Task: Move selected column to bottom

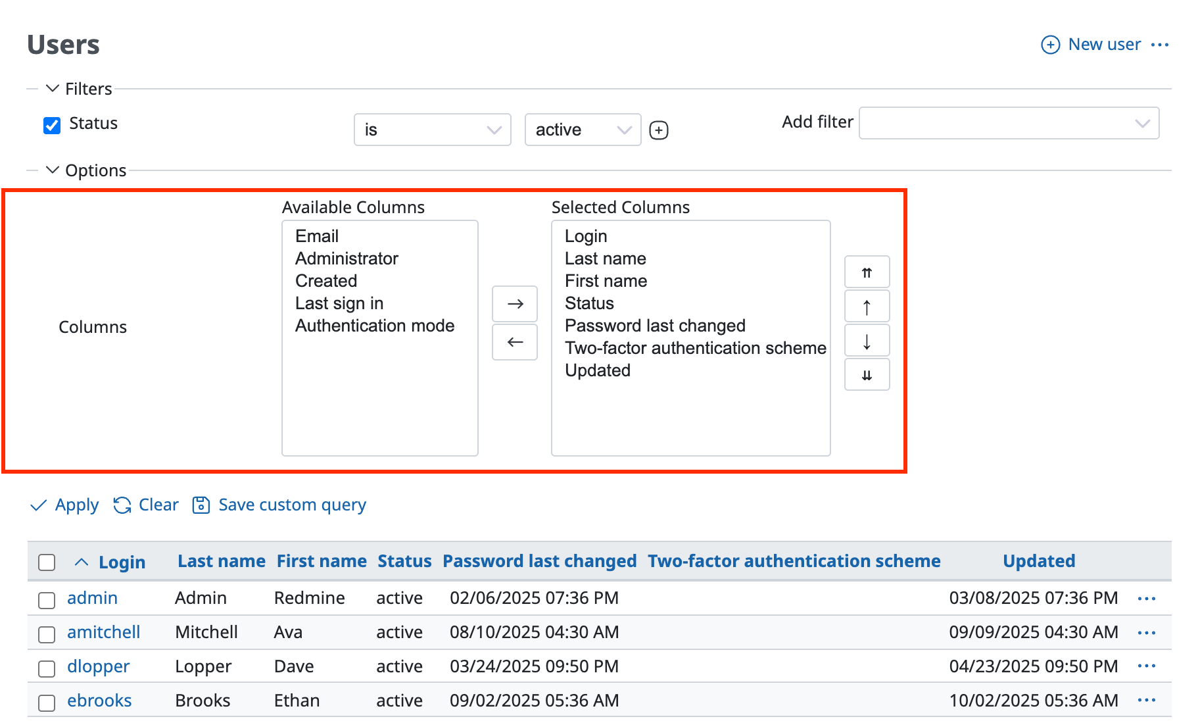Action: pos(867,375)
